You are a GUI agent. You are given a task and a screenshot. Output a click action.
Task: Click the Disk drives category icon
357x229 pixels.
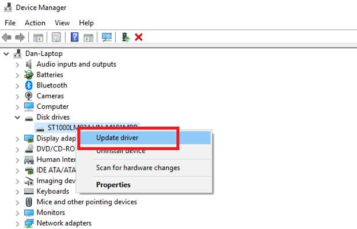[29, 119]
